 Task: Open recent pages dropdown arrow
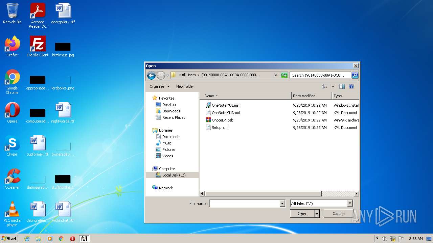[167, 75]
